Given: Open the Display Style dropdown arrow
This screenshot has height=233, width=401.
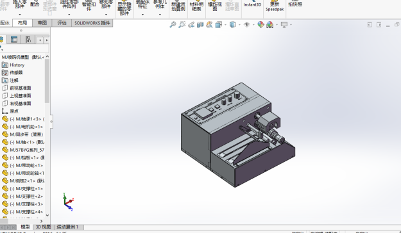Looking at the screenshot, I should [x=239, y=25].
